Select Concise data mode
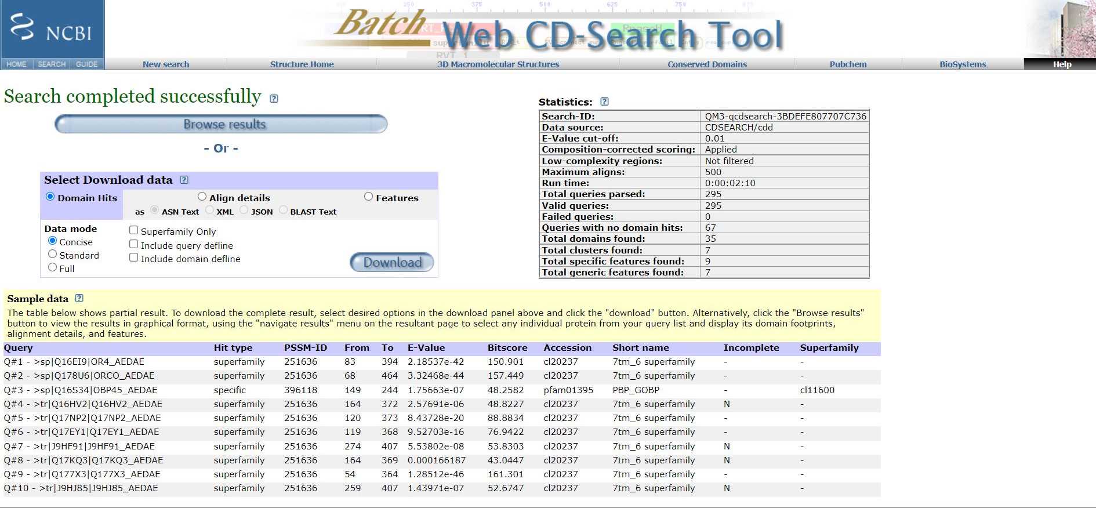The height and width of the screenshot is (508, 1096). 52,241
